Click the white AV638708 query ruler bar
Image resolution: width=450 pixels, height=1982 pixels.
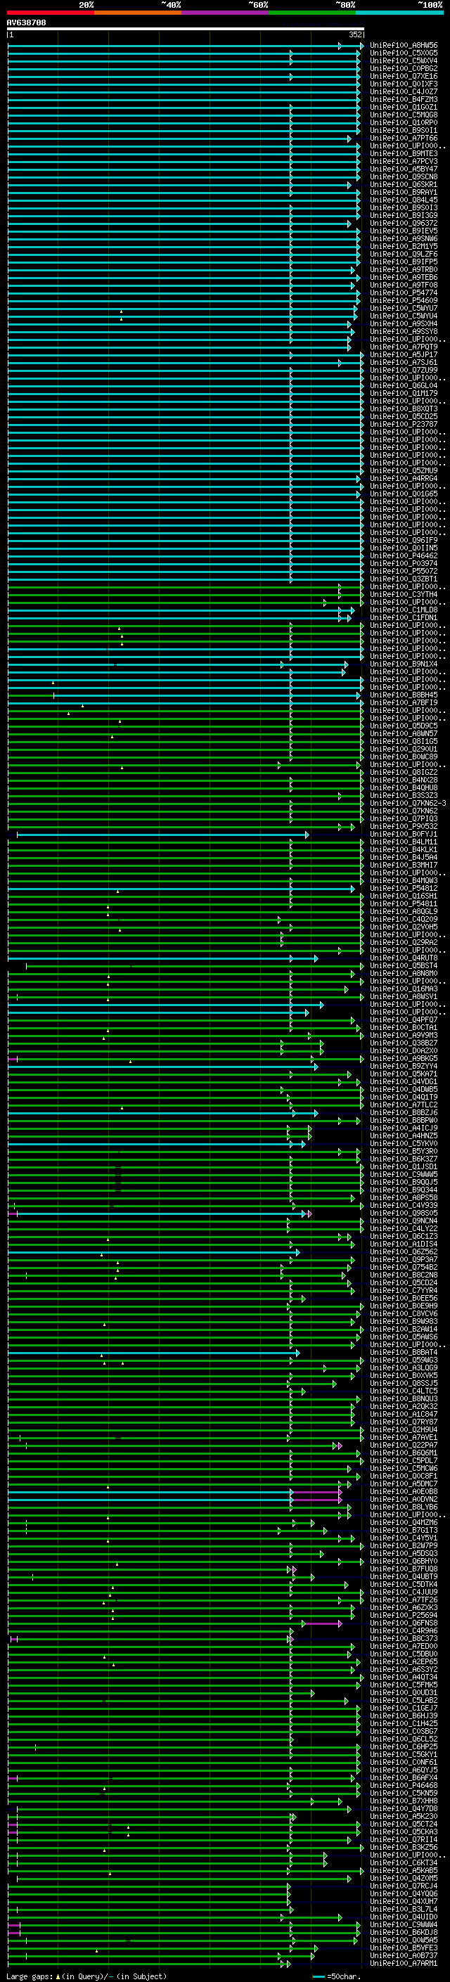pos(186,28)
